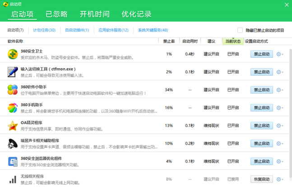Click the 瑞昱声卡 speaker icon
Screen dimensions: 292x187
[13, 144]
